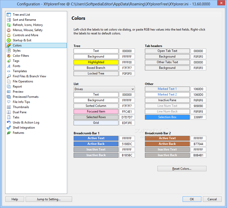The image size is (227, 208).
Task: Click the OK button
Action: point(192,199)
